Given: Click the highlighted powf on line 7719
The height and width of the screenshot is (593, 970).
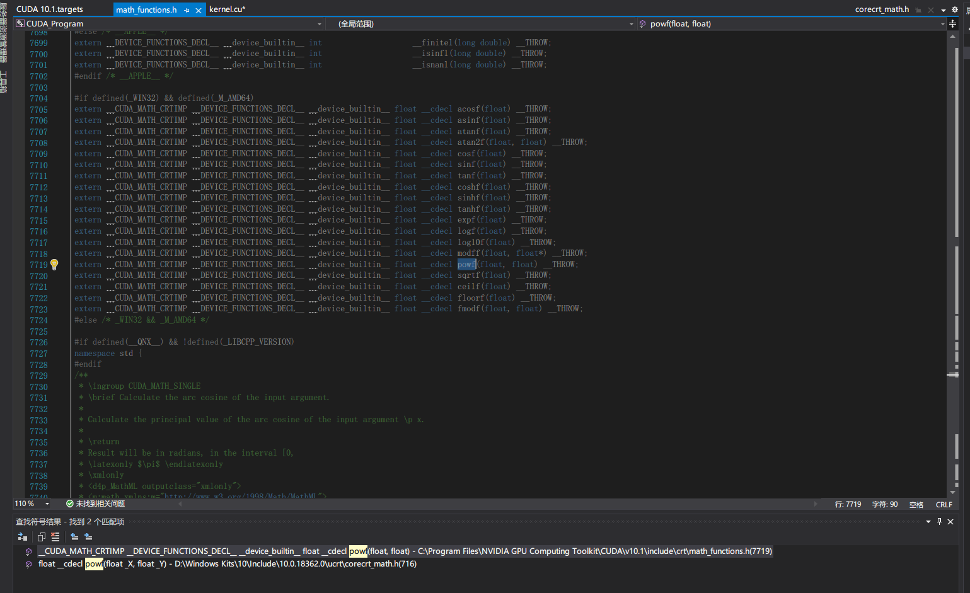Looking at the screenshot, I should 466,265.
